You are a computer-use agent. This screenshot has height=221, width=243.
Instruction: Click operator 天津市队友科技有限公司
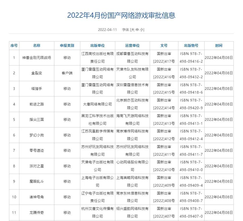point(132,73)
